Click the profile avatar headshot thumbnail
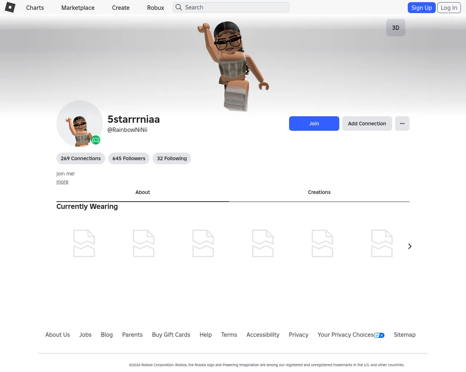466x372 pixels. pos(80,124)
